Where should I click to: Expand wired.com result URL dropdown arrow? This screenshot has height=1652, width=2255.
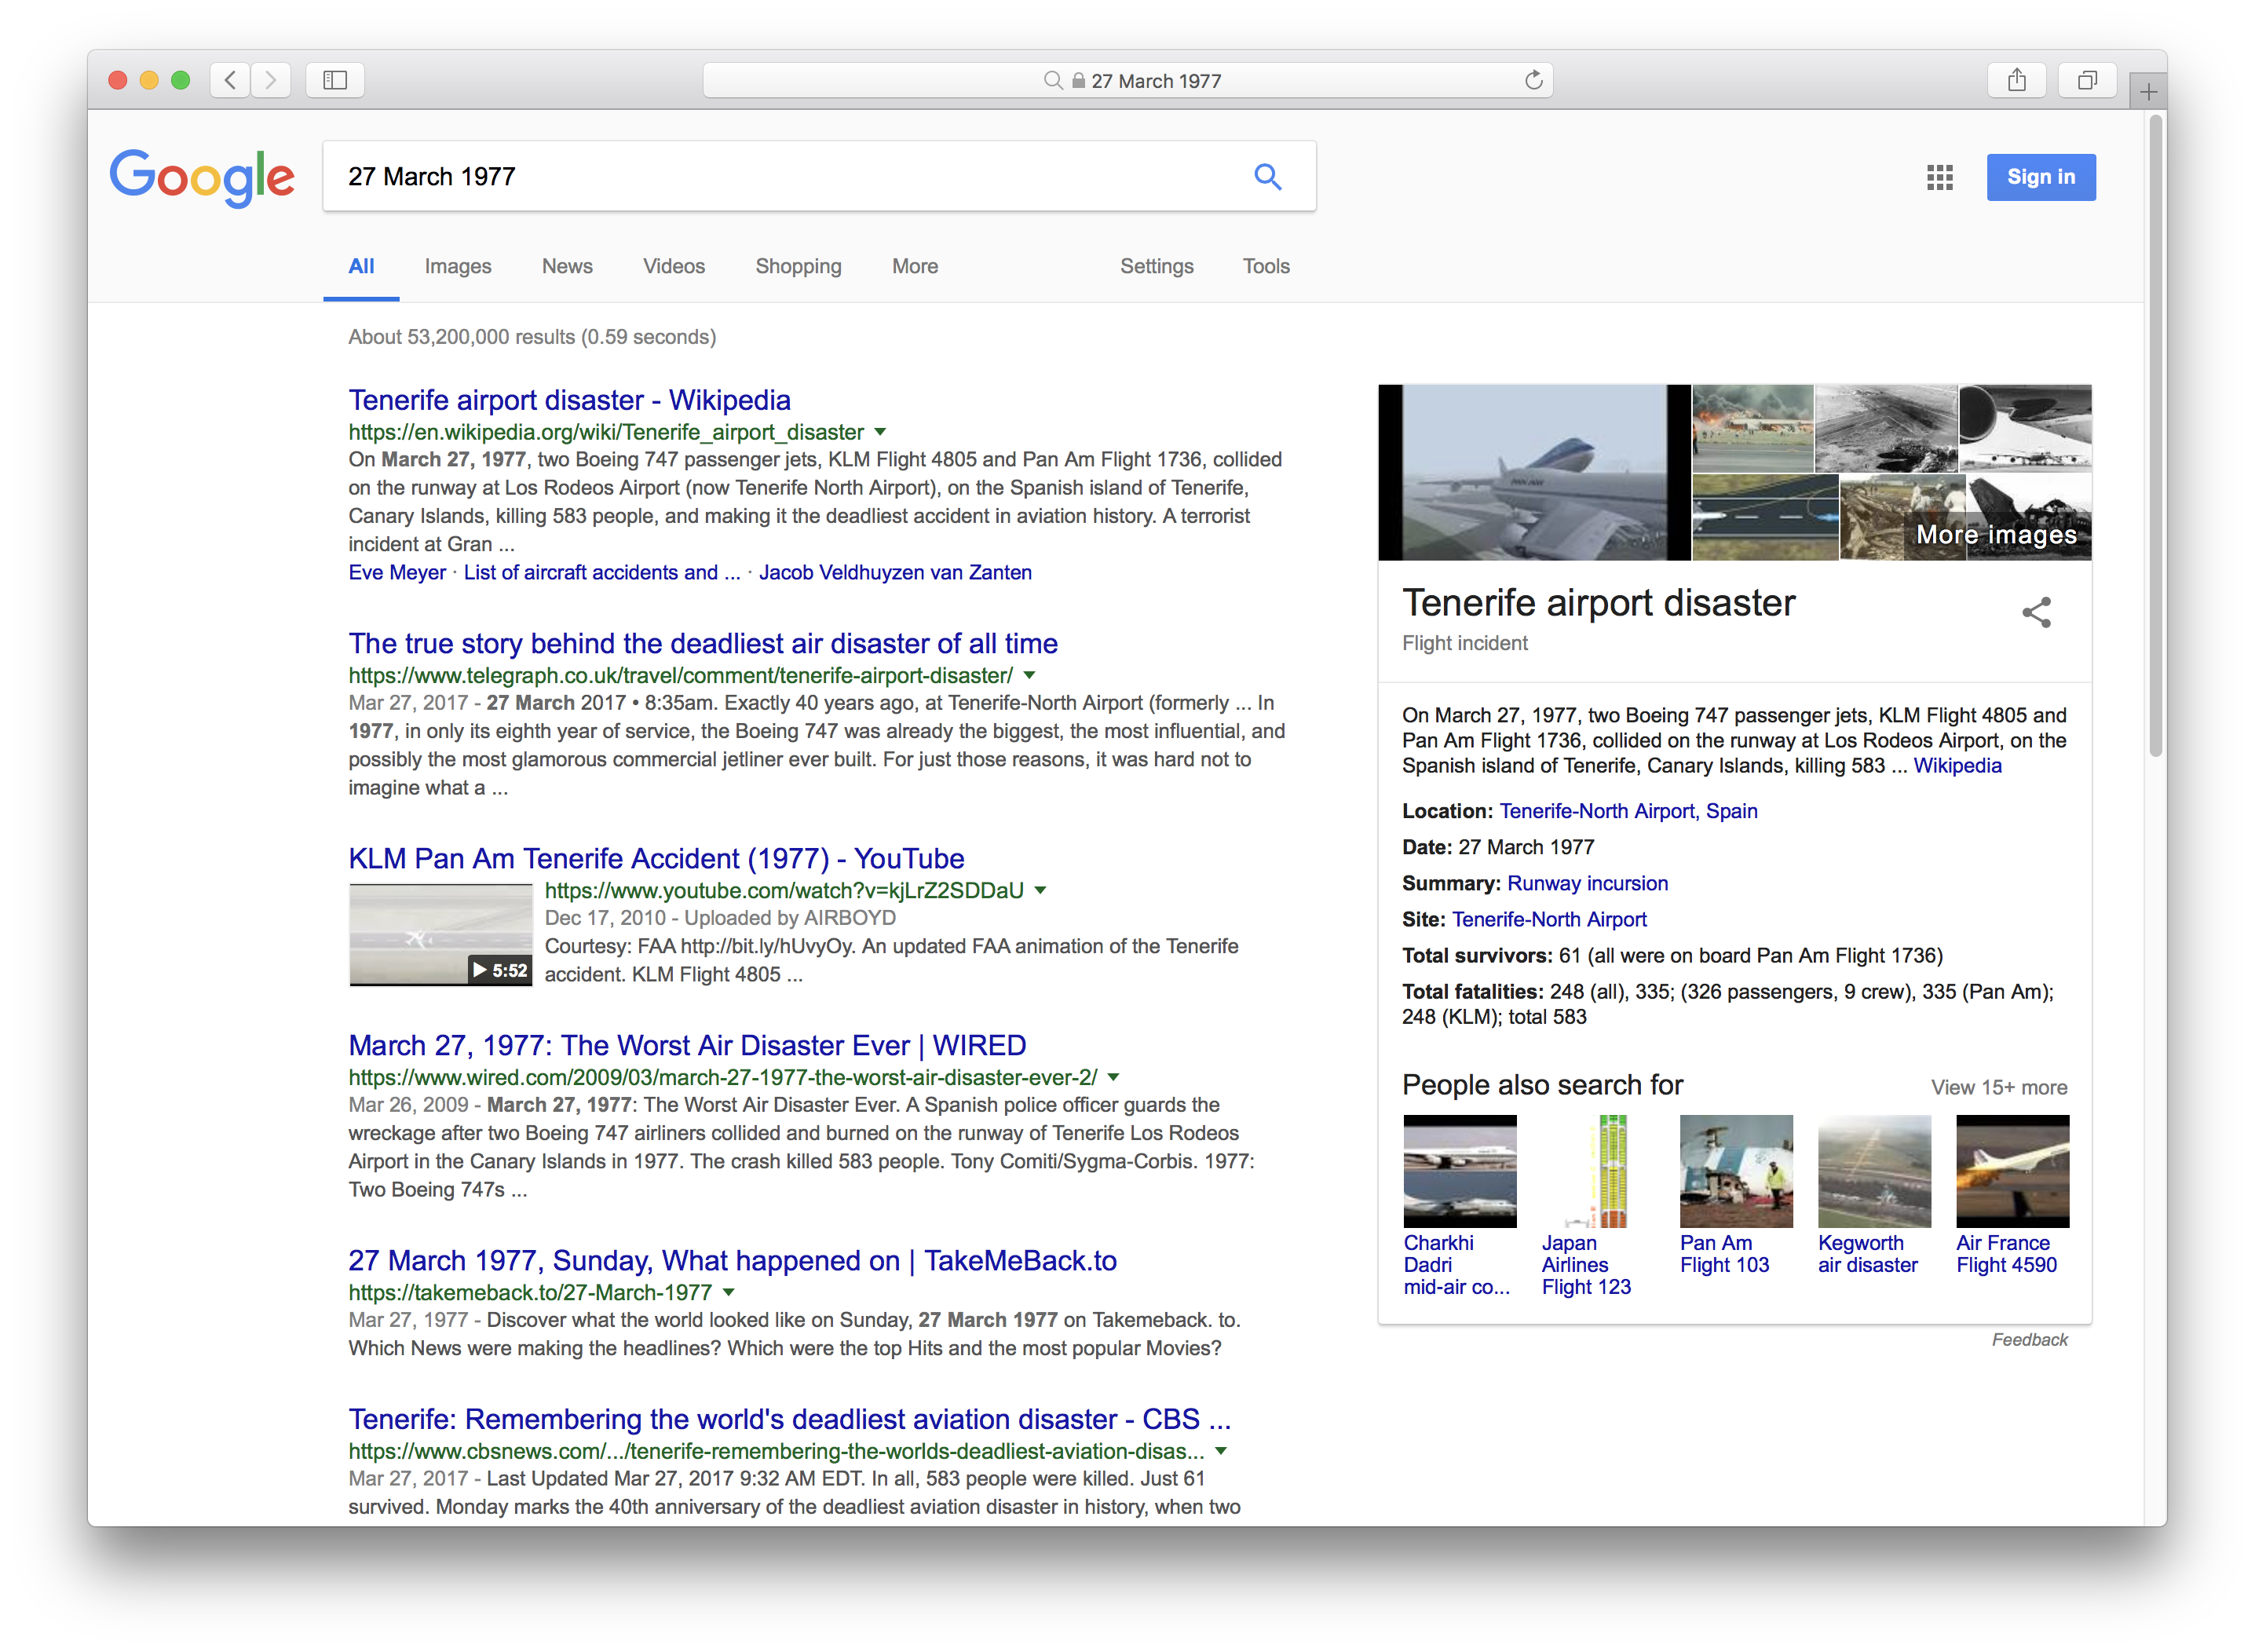pos(1113,1077)
